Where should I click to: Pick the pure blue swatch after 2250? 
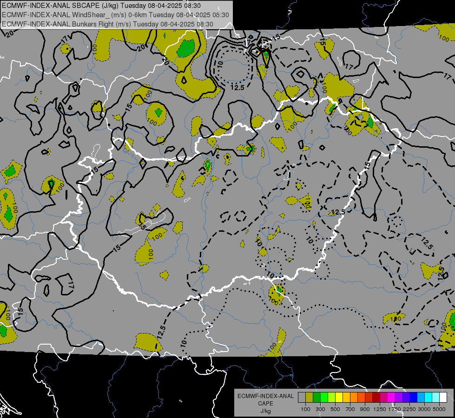click(414, 397)
